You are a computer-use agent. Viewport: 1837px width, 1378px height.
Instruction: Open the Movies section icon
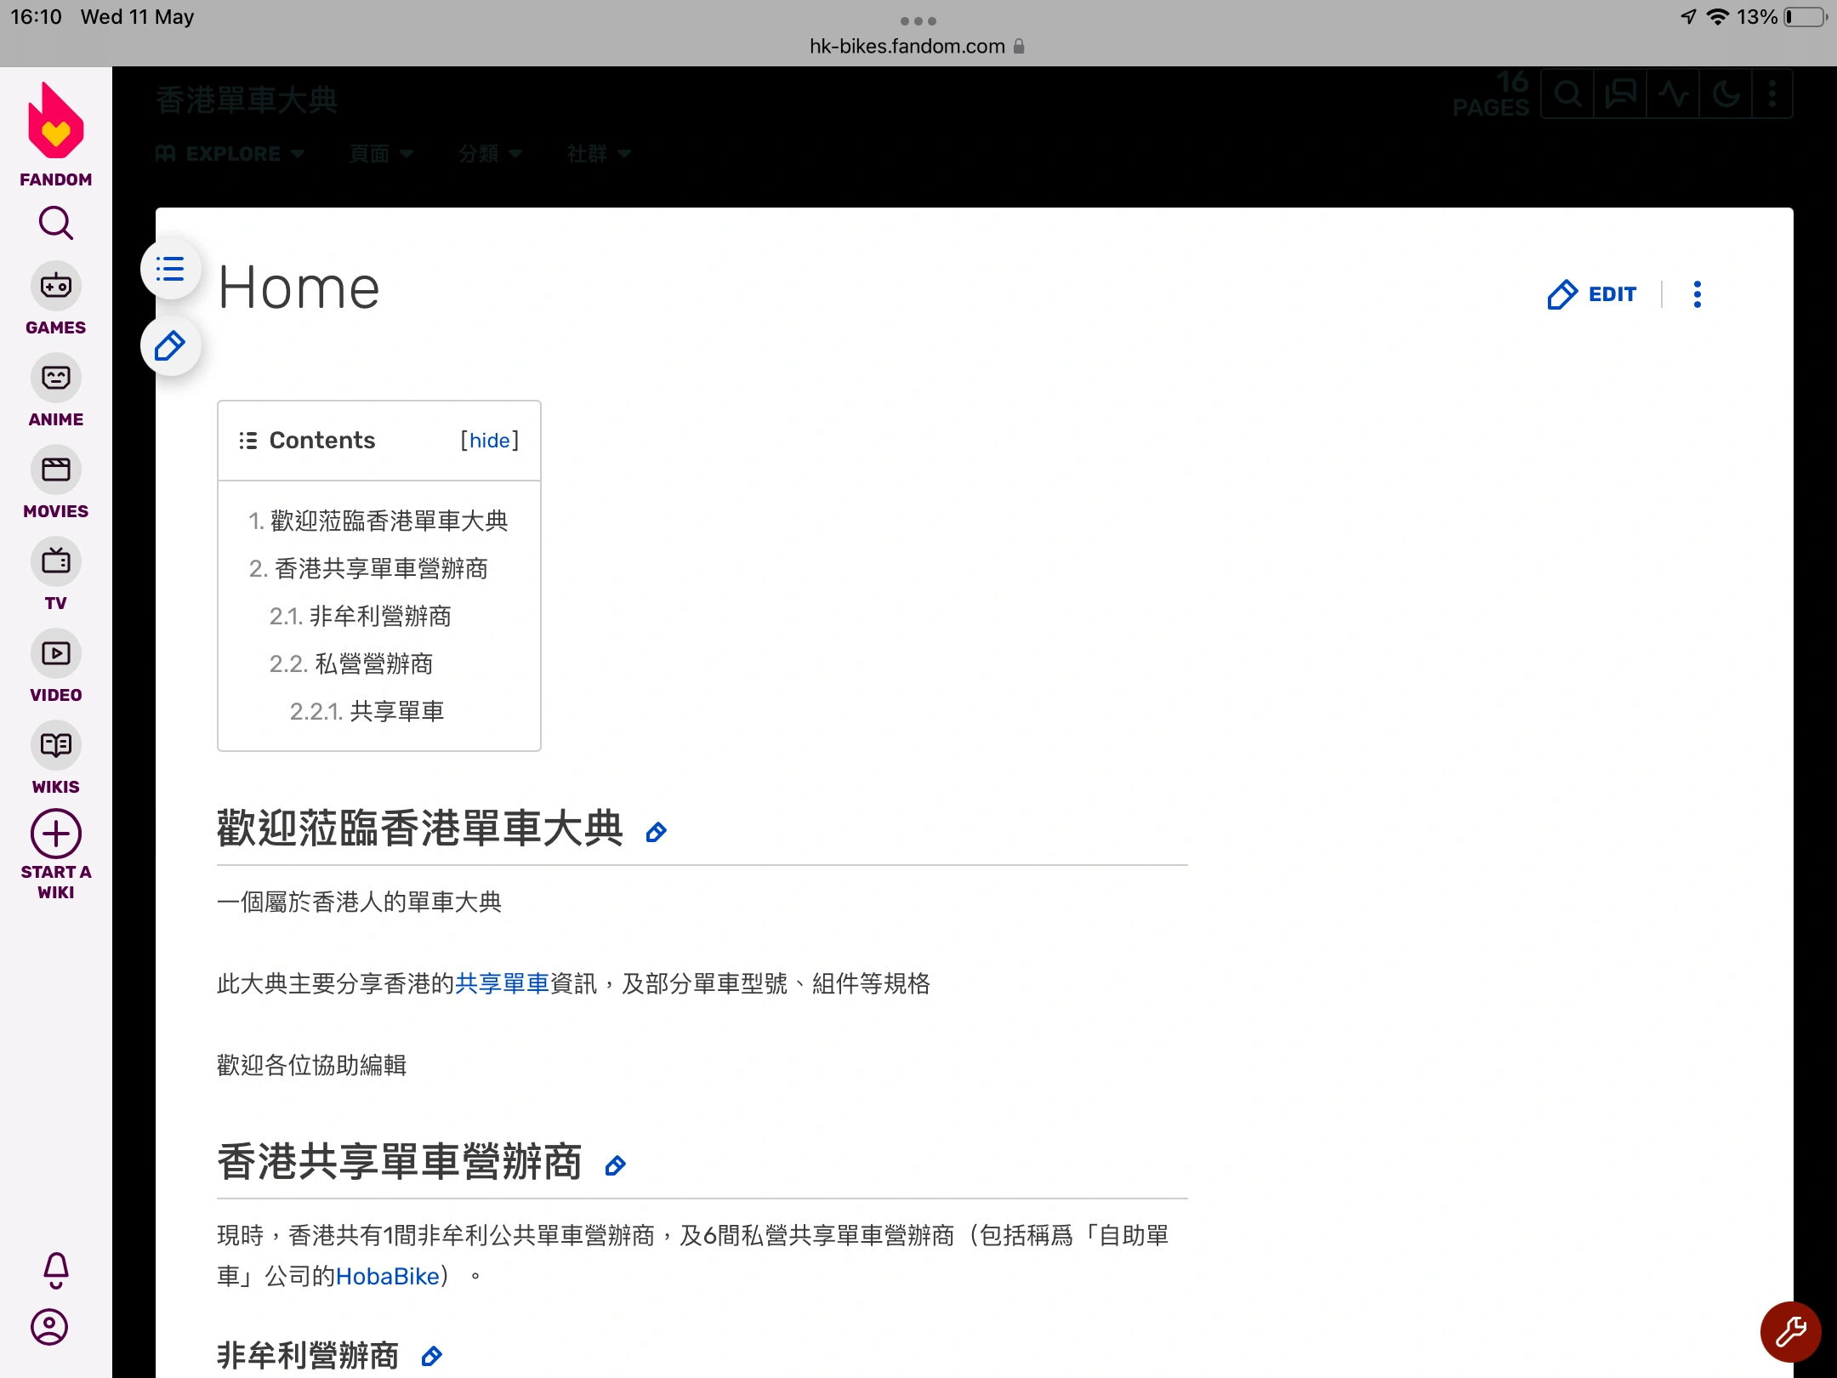[x=56, y=470]
